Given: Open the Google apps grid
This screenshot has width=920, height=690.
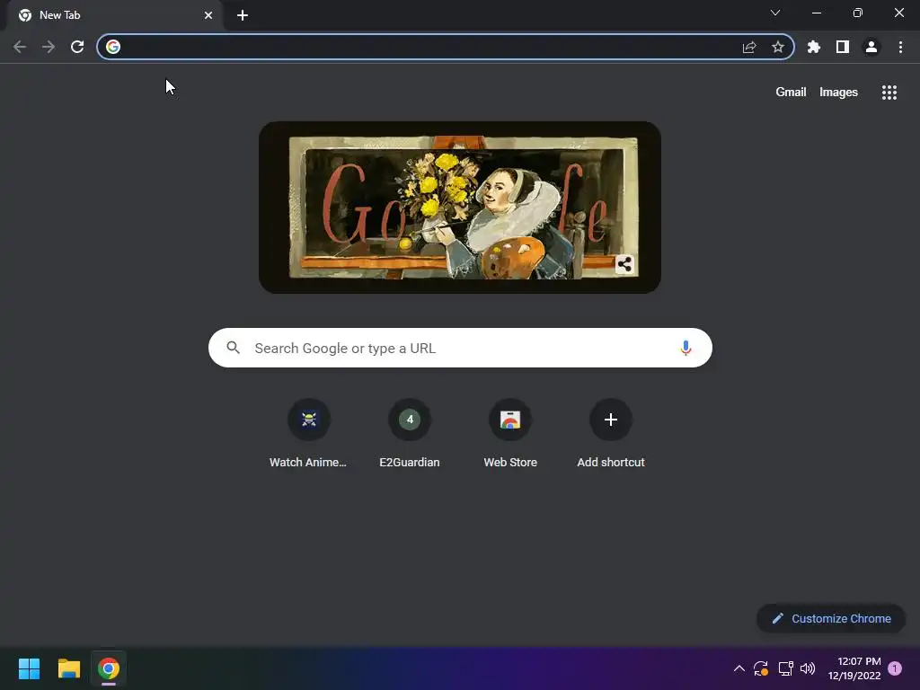Looking at the screenshot, I should (889, 93).
